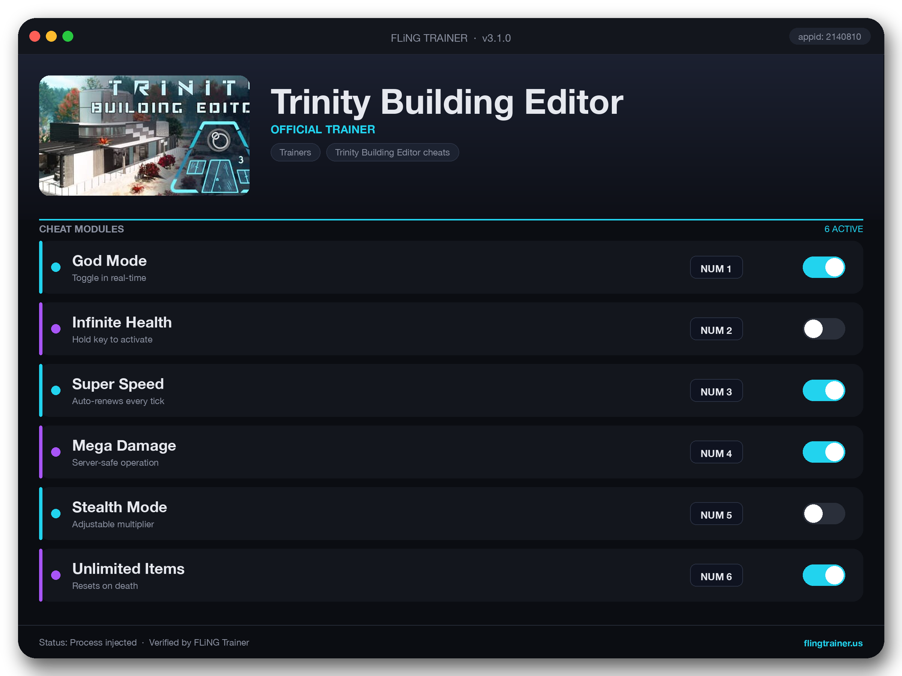This screenshot has height=676, width=902.
Task: Click the "Status: Process injected" text
Action: (x=88, y=643)
